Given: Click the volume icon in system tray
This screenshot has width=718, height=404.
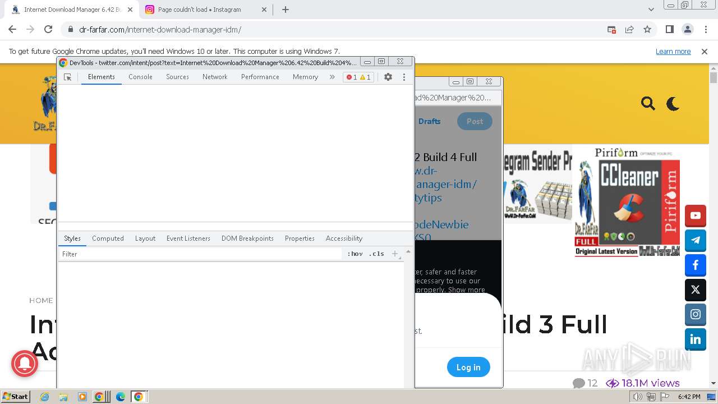Looking at the screenshot, I should (638, 397).
